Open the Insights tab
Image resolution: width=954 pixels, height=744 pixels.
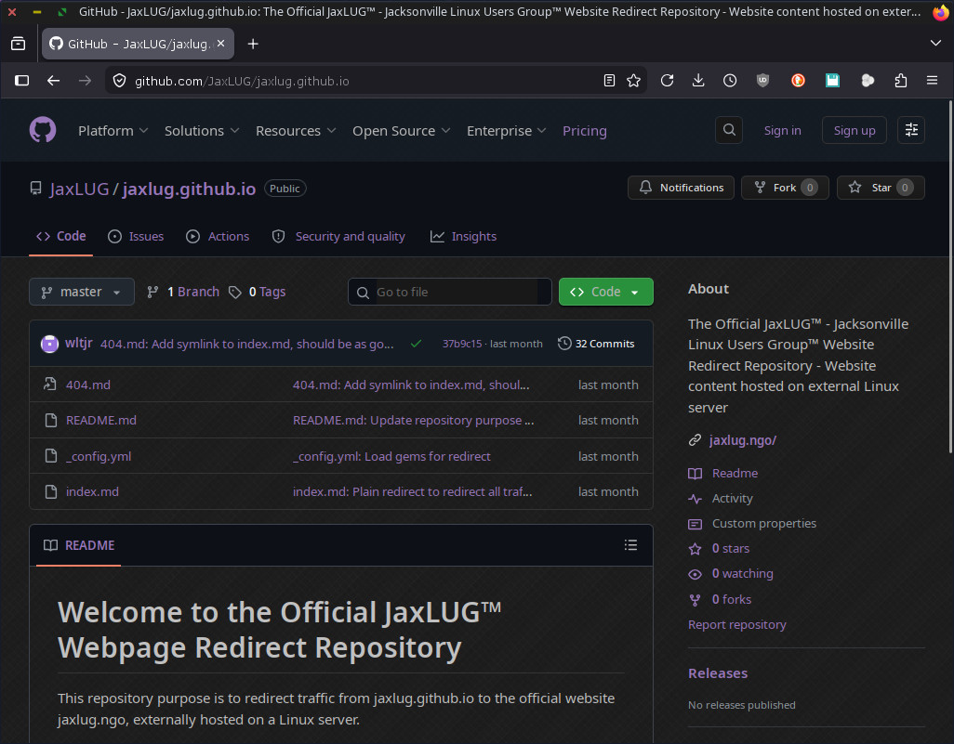(x=464, y=237)
